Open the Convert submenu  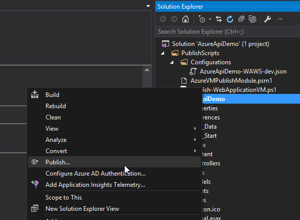click(114, 151)
